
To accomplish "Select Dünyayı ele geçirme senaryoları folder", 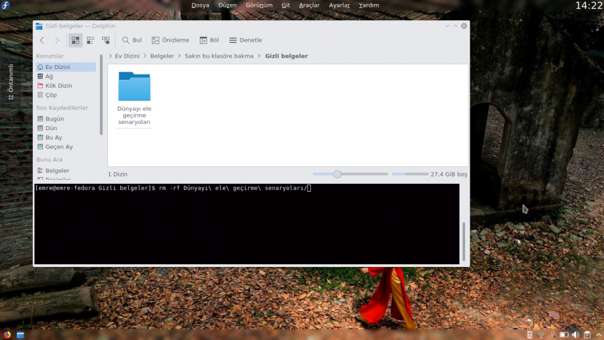I will 134,98.
